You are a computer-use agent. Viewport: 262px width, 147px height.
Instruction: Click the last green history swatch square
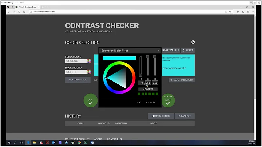coord(157,94)
